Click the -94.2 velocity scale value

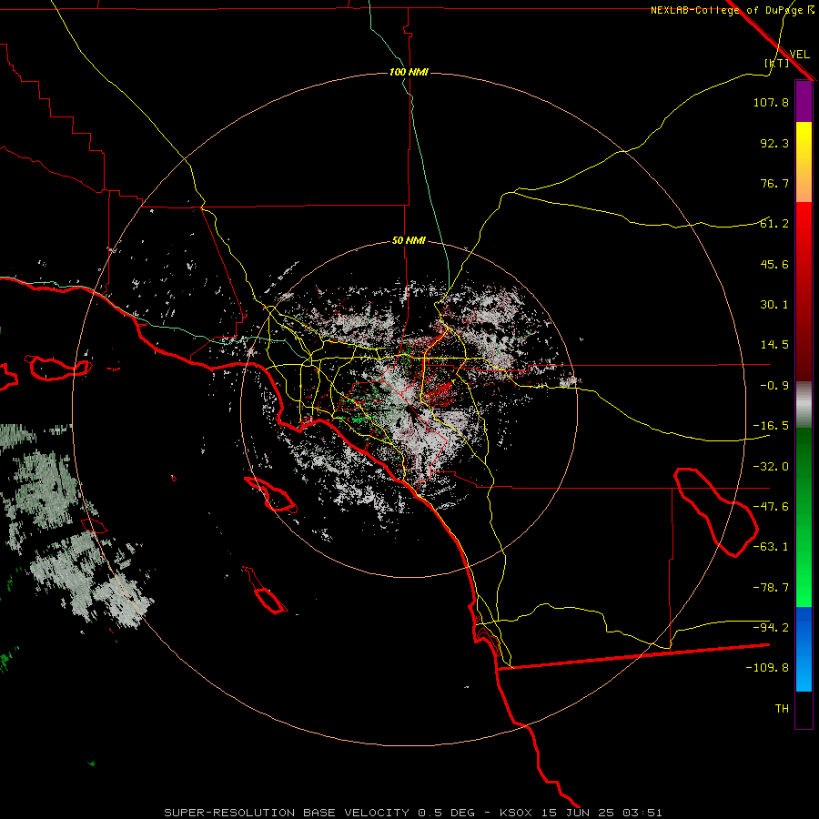(771, 627)
